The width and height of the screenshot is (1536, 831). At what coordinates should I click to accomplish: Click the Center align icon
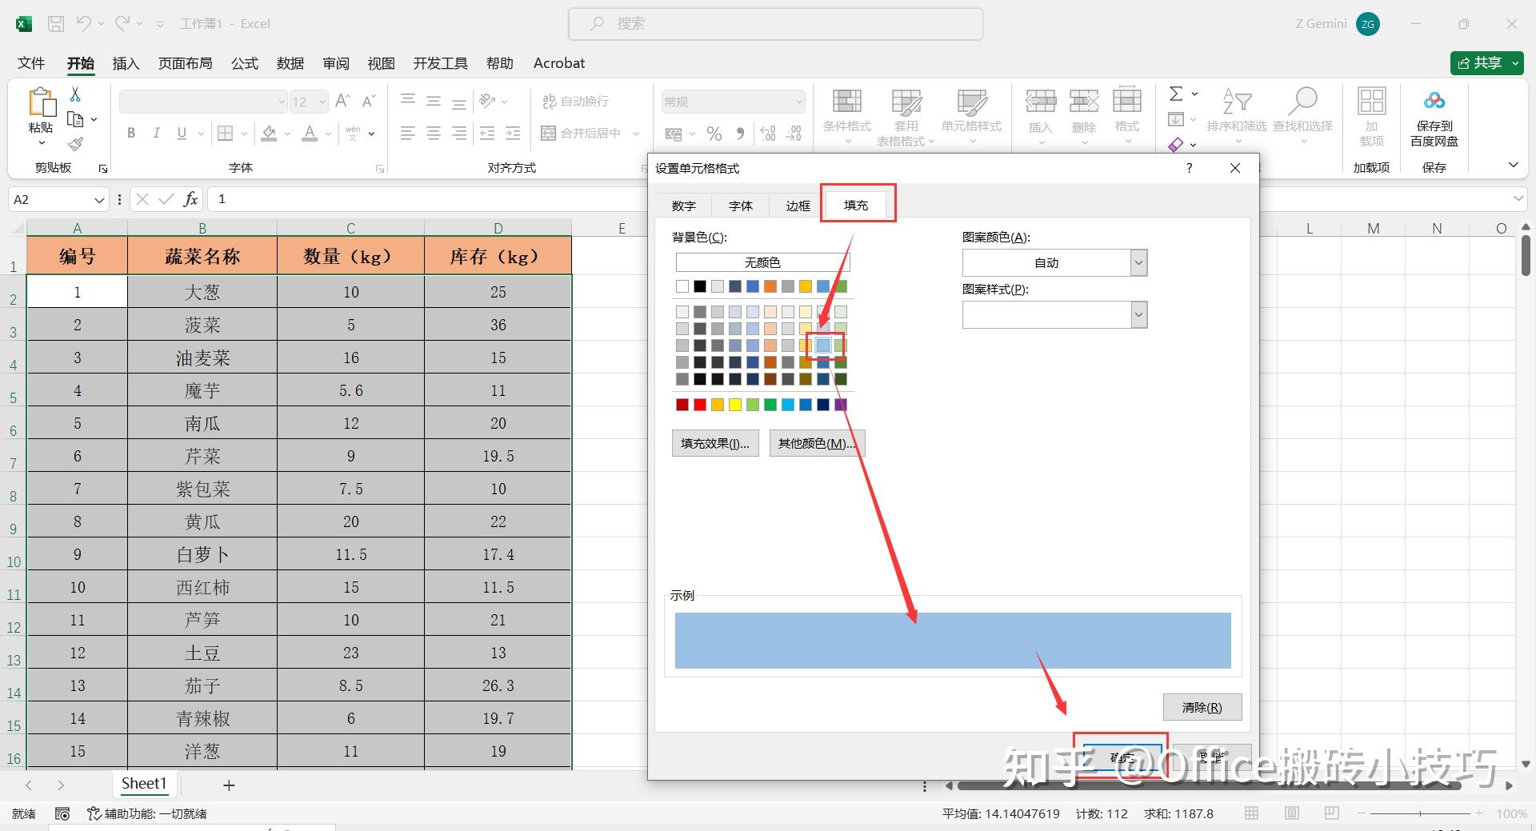pyautogui.click(x=434, y=133)
